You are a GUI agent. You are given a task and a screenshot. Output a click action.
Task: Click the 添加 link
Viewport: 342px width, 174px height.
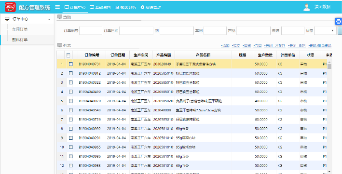(x=225, y=46)
